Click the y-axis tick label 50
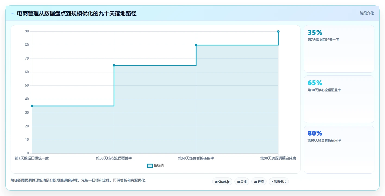Screen dimensions: 385x196 tap(27, 85)
